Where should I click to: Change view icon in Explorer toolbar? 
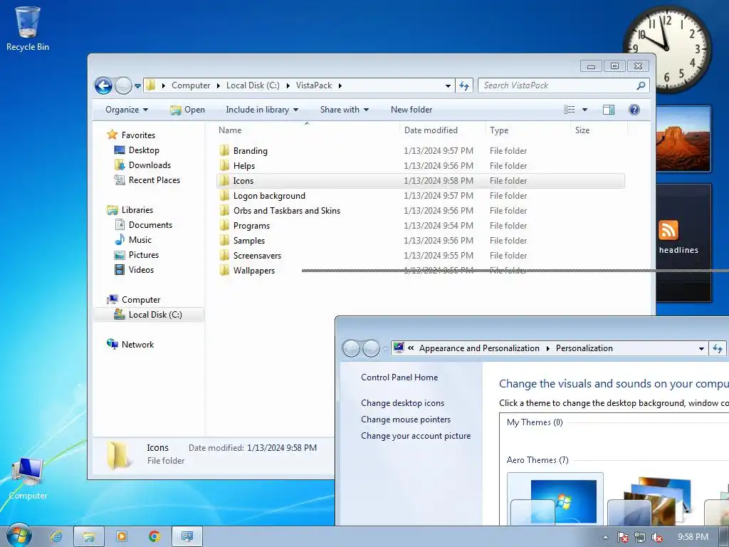click(570, 110)
